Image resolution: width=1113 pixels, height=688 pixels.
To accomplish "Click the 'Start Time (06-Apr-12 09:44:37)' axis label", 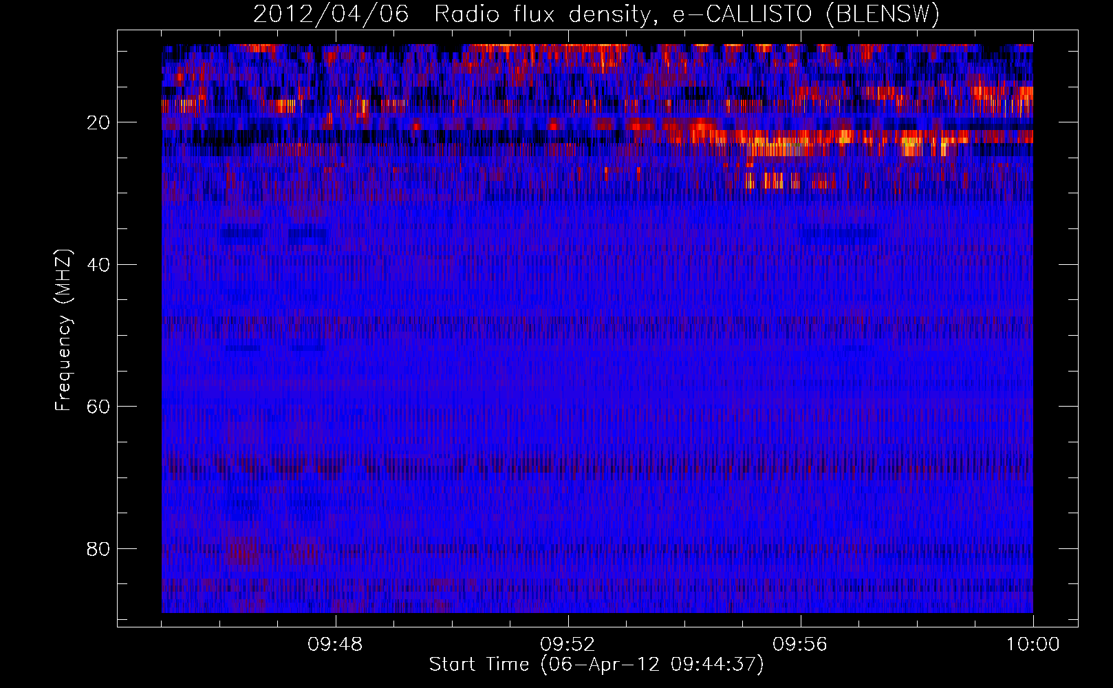I will tap(596, 665).
